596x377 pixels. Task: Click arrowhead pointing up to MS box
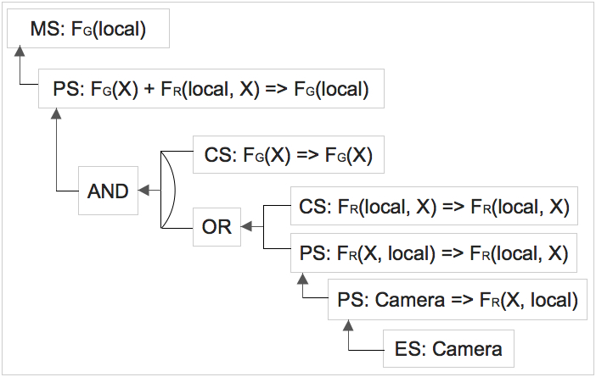tap(20, 51)
